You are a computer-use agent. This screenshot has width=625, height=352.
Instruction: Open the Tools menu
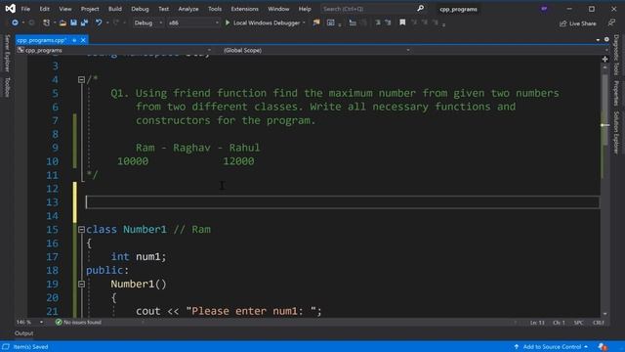215,9
